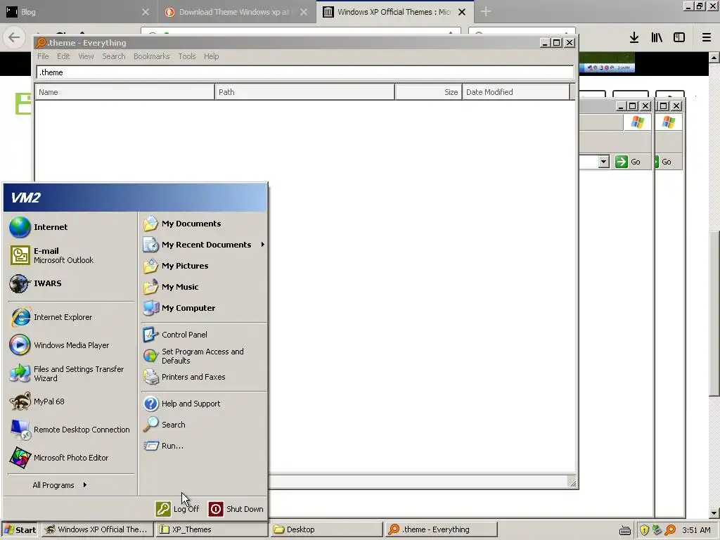The width and height of the screenshot is (720, 540).
Task: Click the .theme search field in Everything
Action: 305,72
